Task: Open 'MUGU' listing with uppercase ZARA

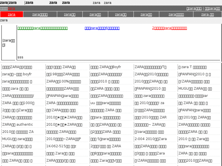Action: [195, 89]
